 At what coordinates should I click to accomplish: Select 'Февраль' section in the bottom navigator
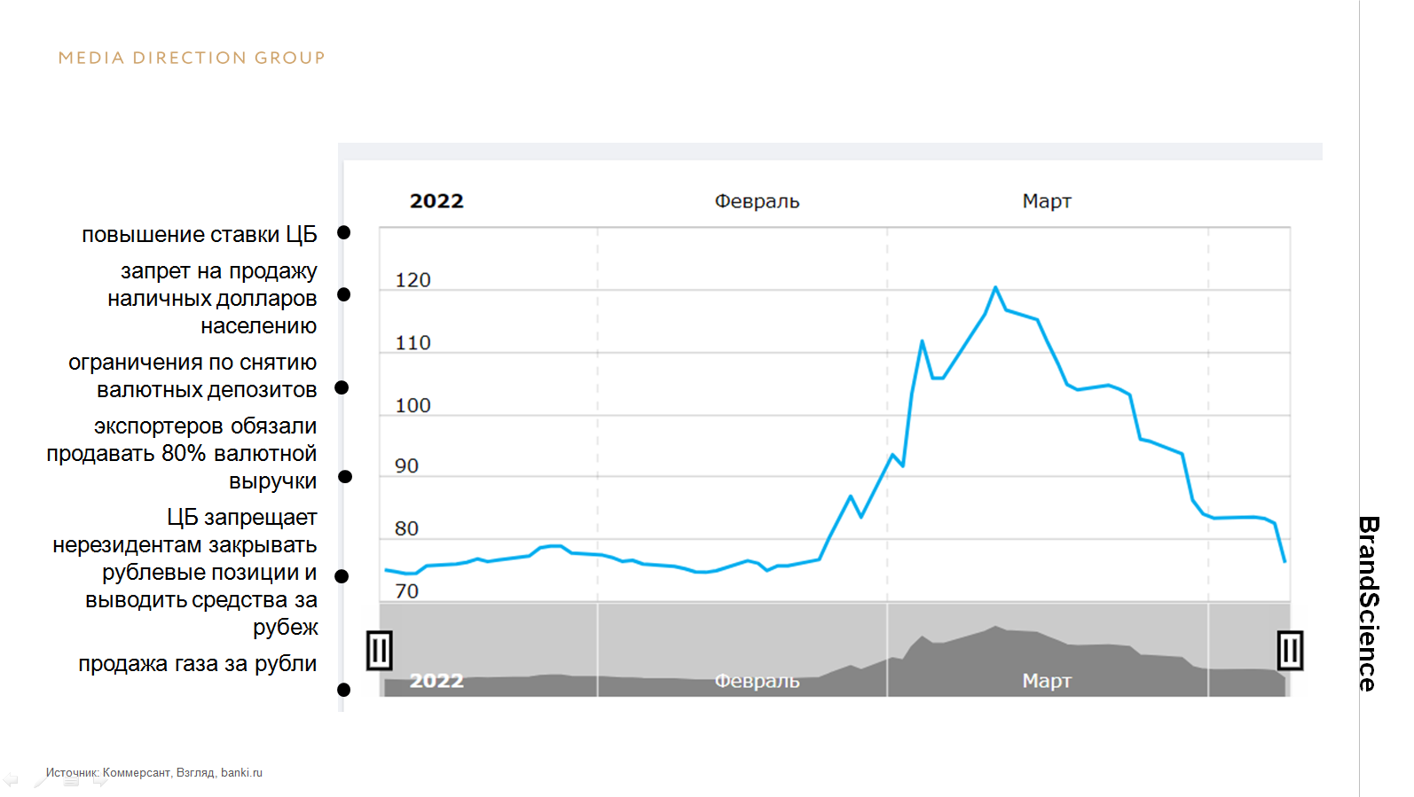coord(757,681)
